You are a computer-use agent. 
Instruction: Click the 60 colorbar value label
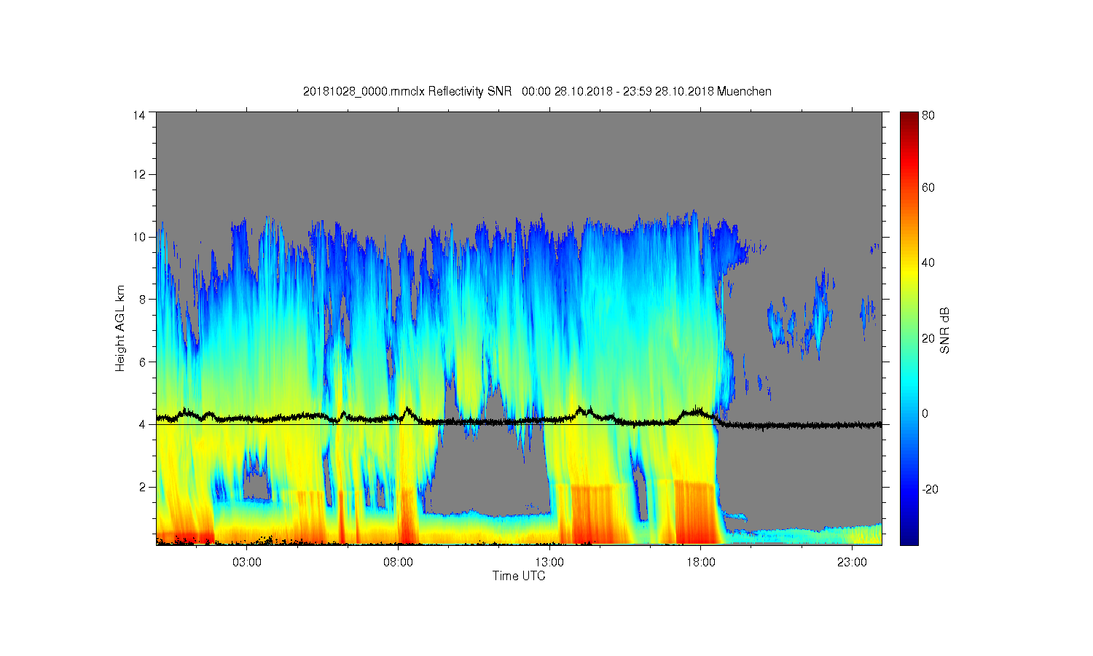pos(928,187)
